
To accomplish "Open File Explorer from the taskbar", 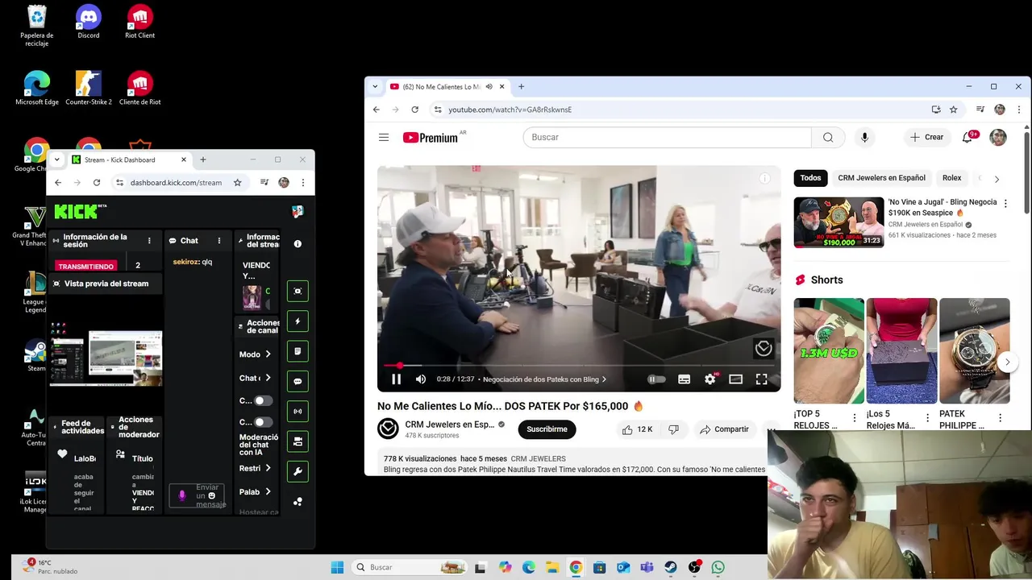I will (552, 567).
